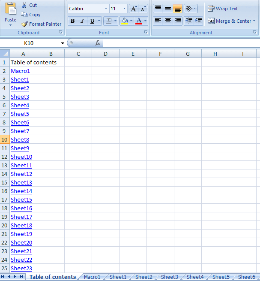Increase font size with Grow Font icon

point(134,9)
